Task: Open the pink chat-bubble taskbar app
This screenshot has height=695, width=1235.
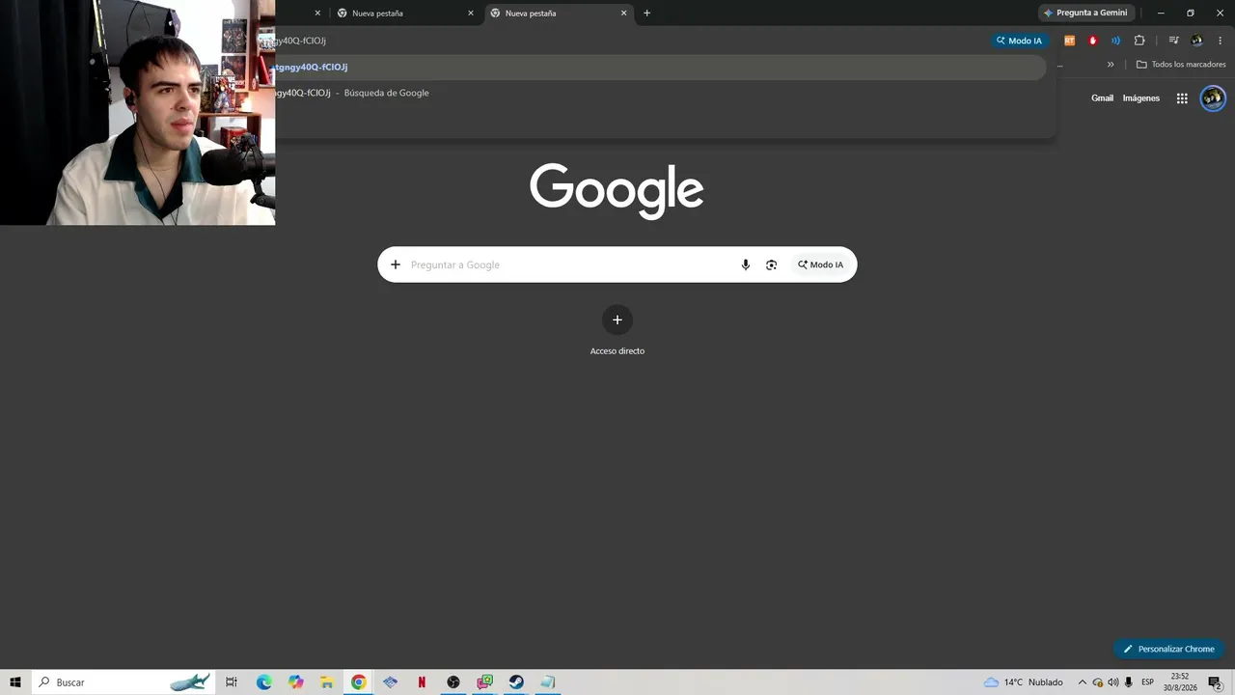Action: click(x=484, y=681)
